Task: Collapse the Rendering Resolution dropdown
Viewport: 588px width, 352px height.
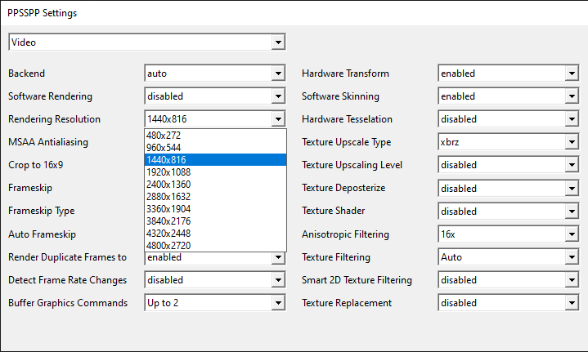Action: click(215, 119)
